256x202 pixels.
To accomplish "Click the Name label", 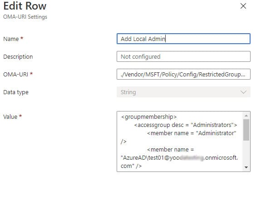I will [11, 39].
